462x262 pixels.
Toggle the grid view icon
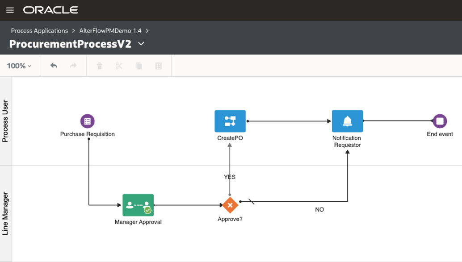159,65
